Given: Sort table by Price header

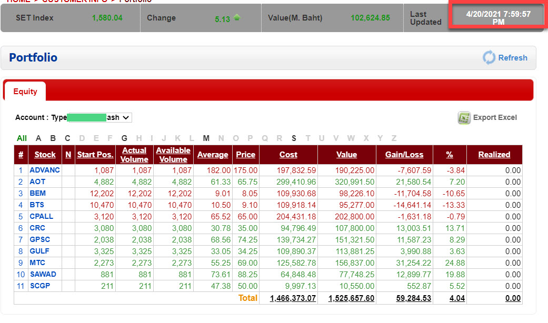Looking at the screenshot, I should point(245,155).
